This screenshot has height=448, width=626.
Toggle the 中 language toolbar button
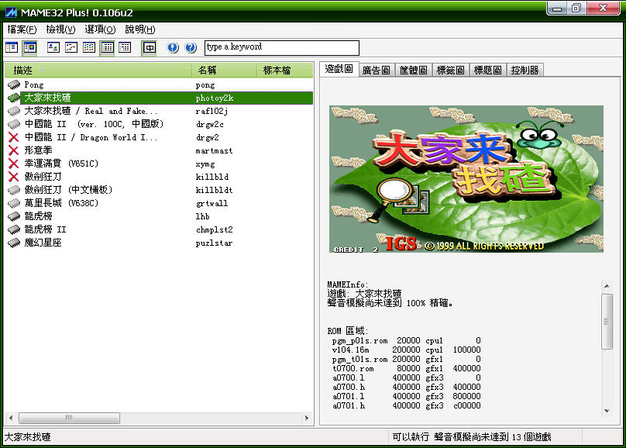pos(150,48)
